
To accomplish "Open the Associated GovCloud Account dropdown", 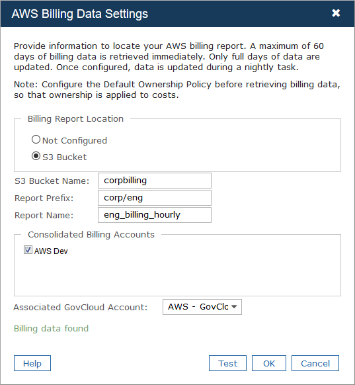I will (x=202, y=307).
